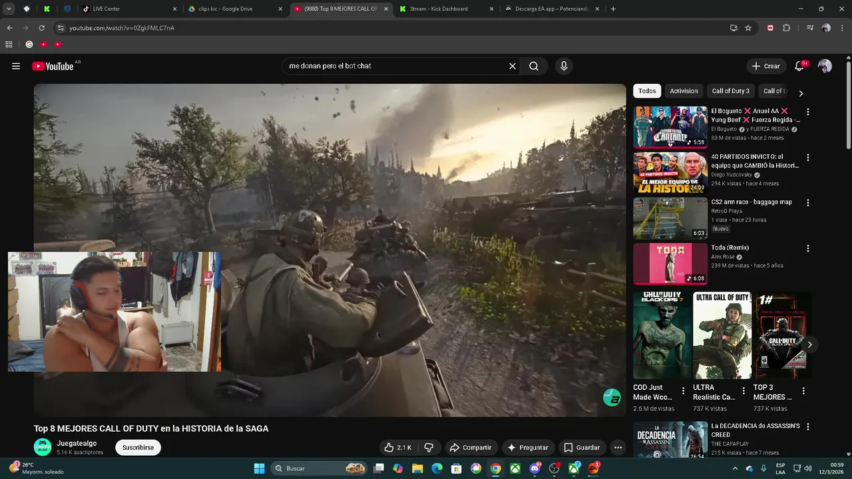This screenshot has height=479, width=852.
Task: Open Microsoft Edge from the taskbar
Action: point(437,468)
